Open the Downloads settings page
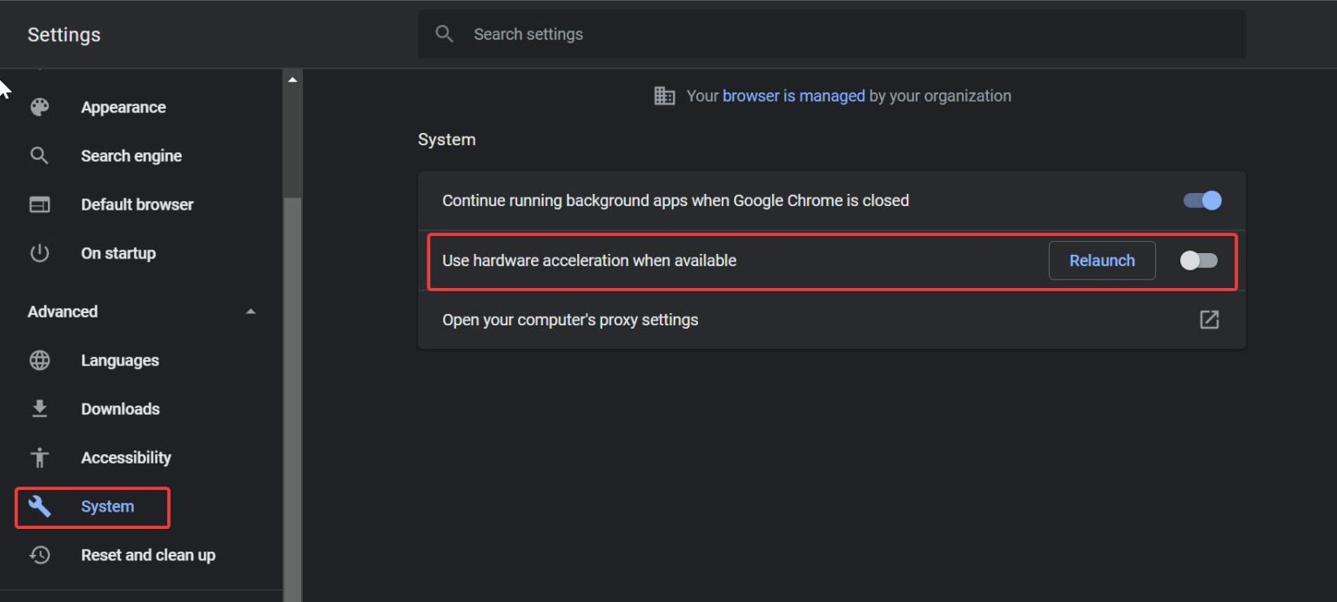The width and height of the screenshot is (1337, 602). tap(120, 409)
